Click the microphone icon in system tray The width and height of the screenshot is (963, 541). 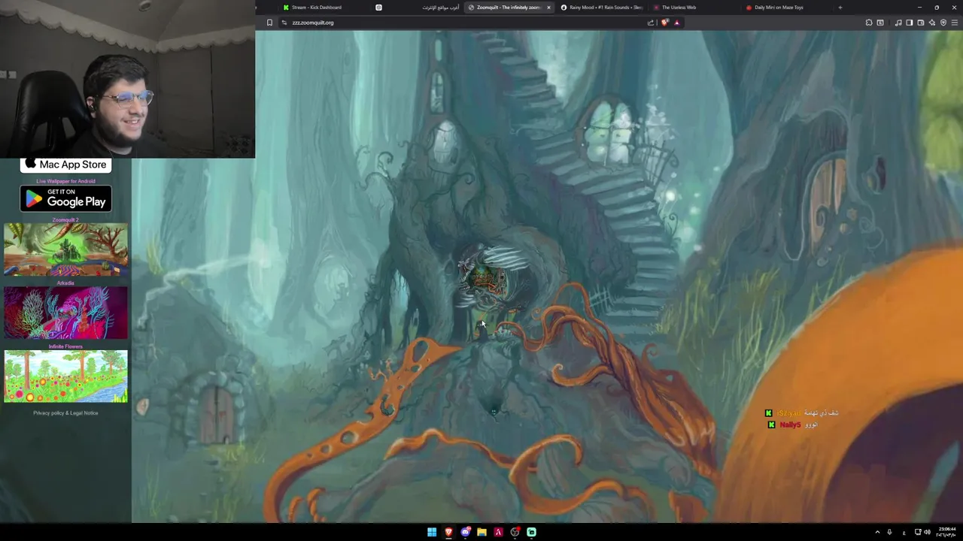coord(889,532)
